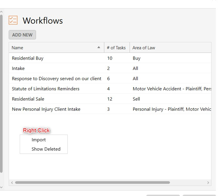Select Statute of Limitations Reminders row
The image size is (218, 196).
click(x=110, y=89)
